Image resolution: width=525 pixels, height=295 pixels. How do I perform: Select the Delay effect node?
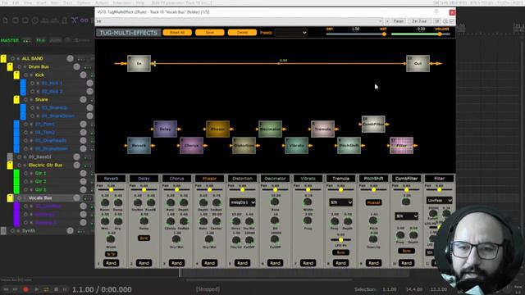point(165,129)
